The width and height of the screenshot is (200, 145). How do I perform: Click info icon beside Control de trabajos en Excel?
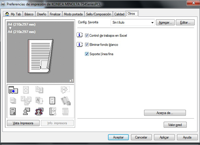(x=80, y=35)
